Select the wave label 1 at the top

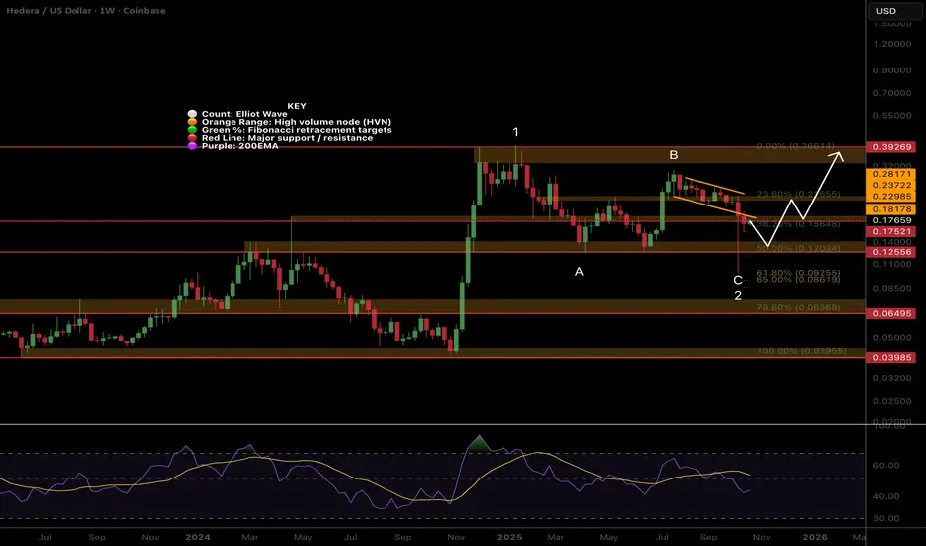click(515, 132)
